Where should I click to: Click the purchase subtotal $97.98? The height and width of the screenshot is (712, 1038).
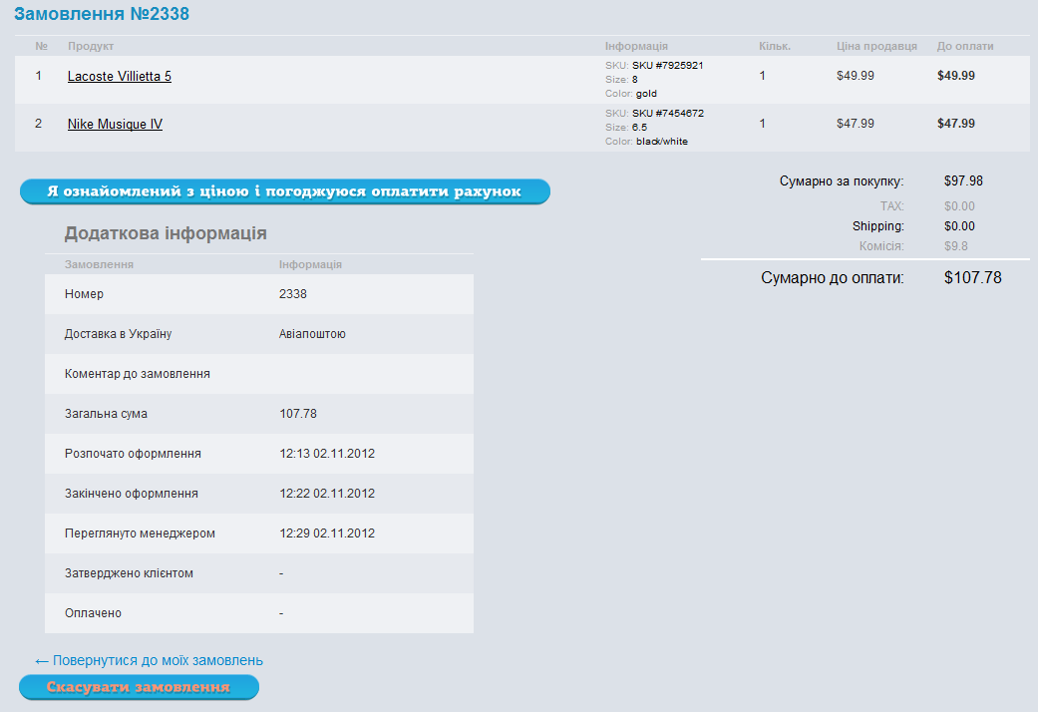pos(963,180)
